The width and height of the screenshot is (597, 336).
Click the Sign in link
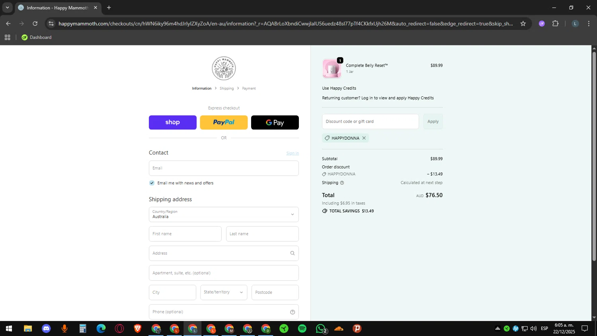(293, 153)
